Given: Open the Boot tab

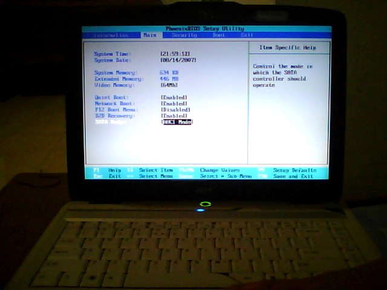Looking at the screenshot, I should coord(219,35).
